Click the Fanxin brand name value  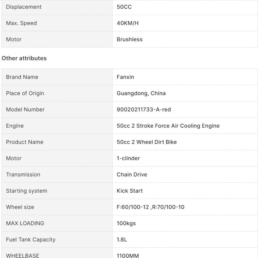(x=125, y=77)
